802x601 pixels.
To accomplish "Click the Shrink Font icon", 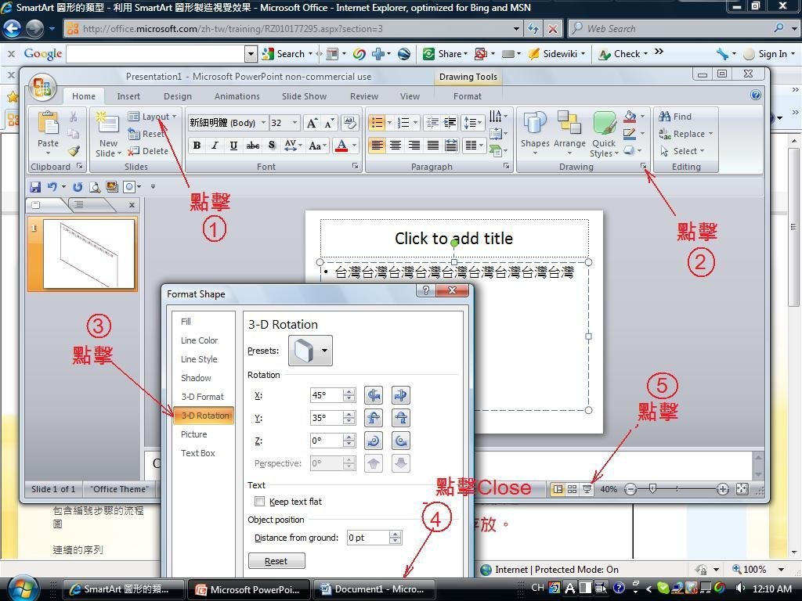I will 330,123.
